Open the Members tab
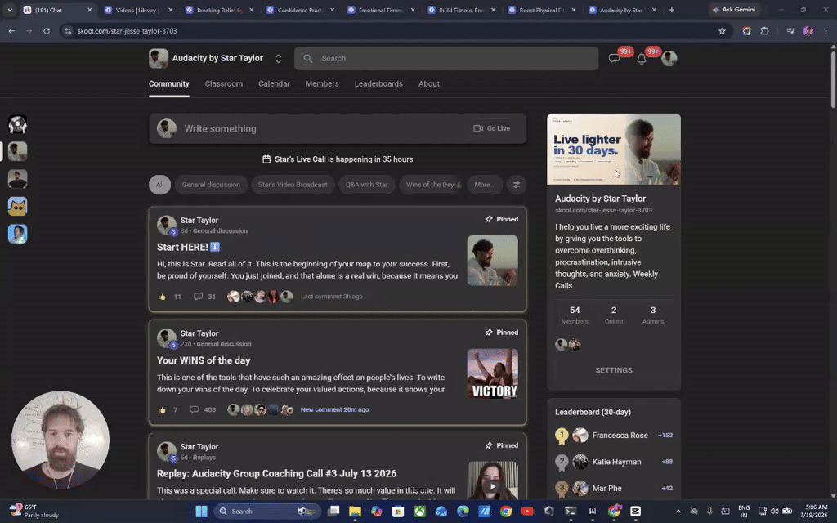 [322, 84]
